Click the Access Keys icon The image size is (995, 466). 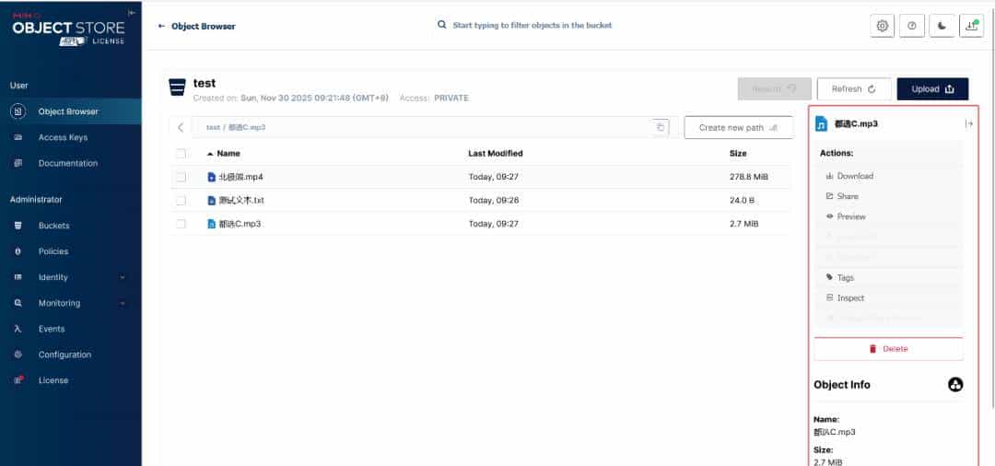pyautogui.click(x=18, y=137)
